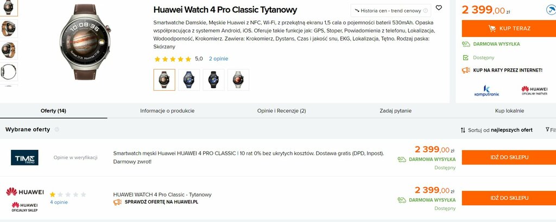Image resolution: width=556 pixels, height=222 pixels.
Task: Select the black watch color variant
Action: coord(213,80)
